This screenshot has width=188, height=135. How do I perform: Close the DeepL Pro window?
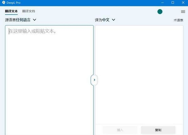(183, 3)
